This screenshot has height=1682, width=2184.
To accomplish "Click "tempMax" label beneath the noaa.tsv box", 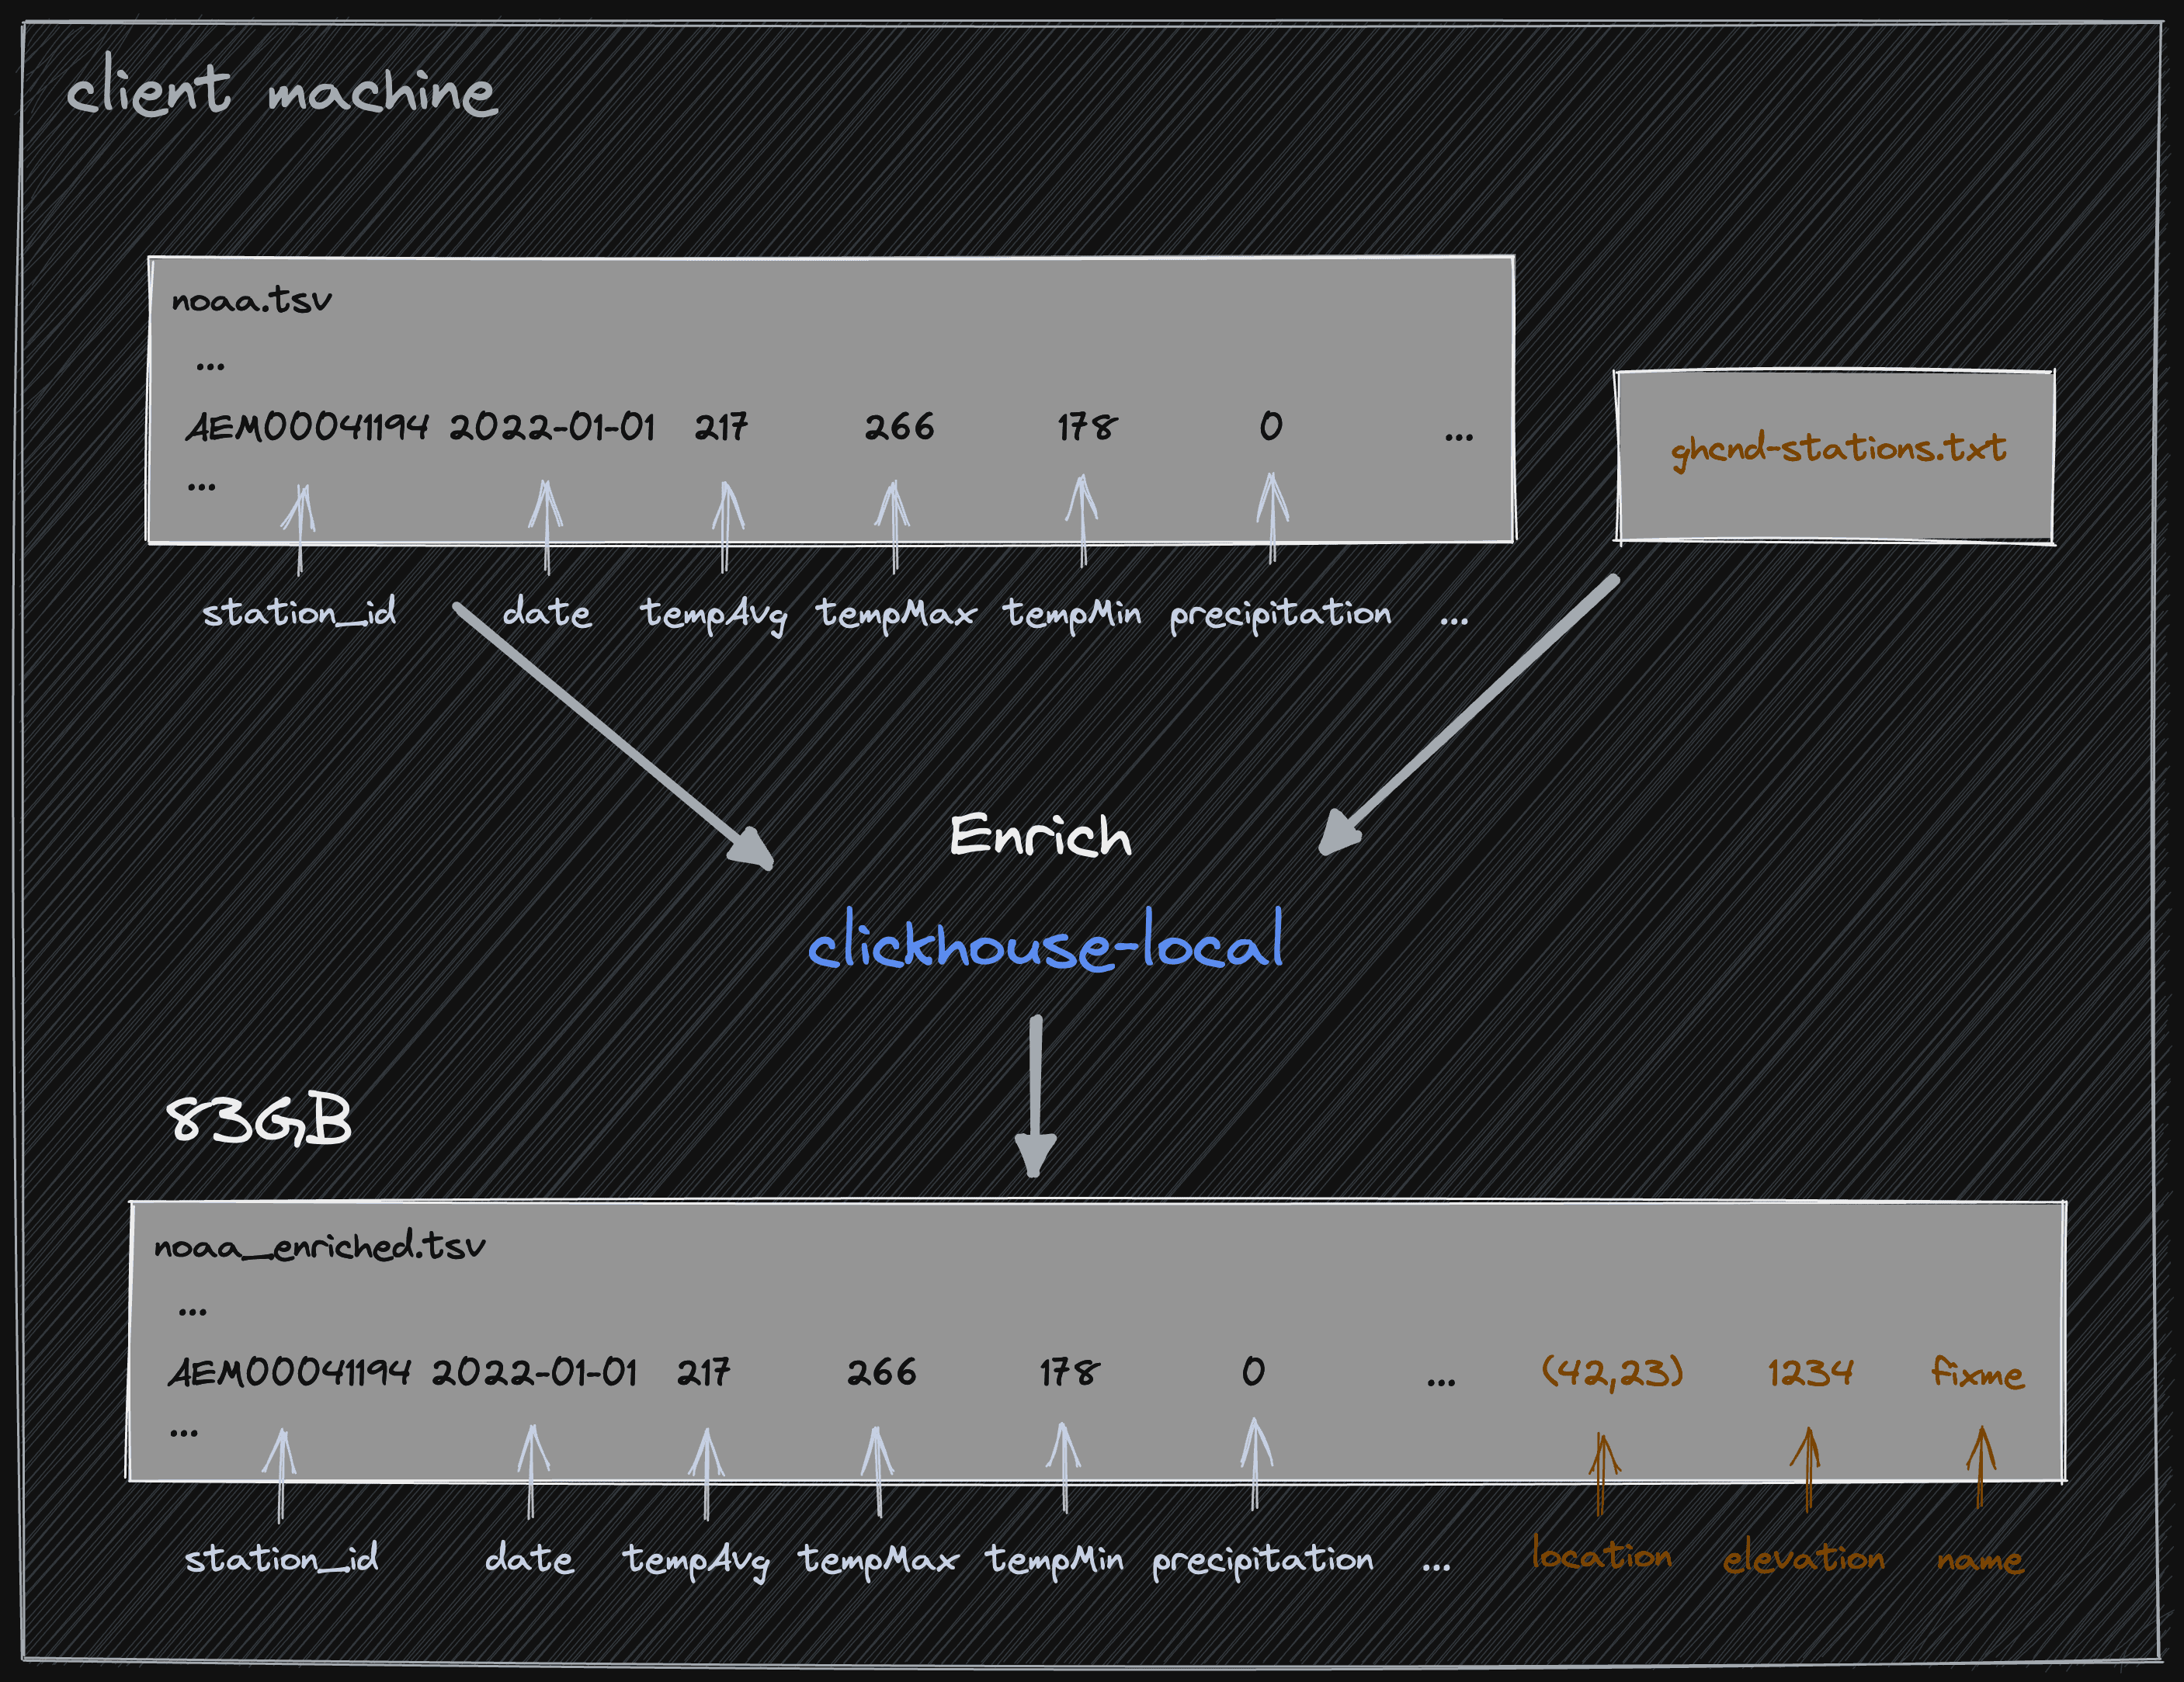I will click(895, 613).
